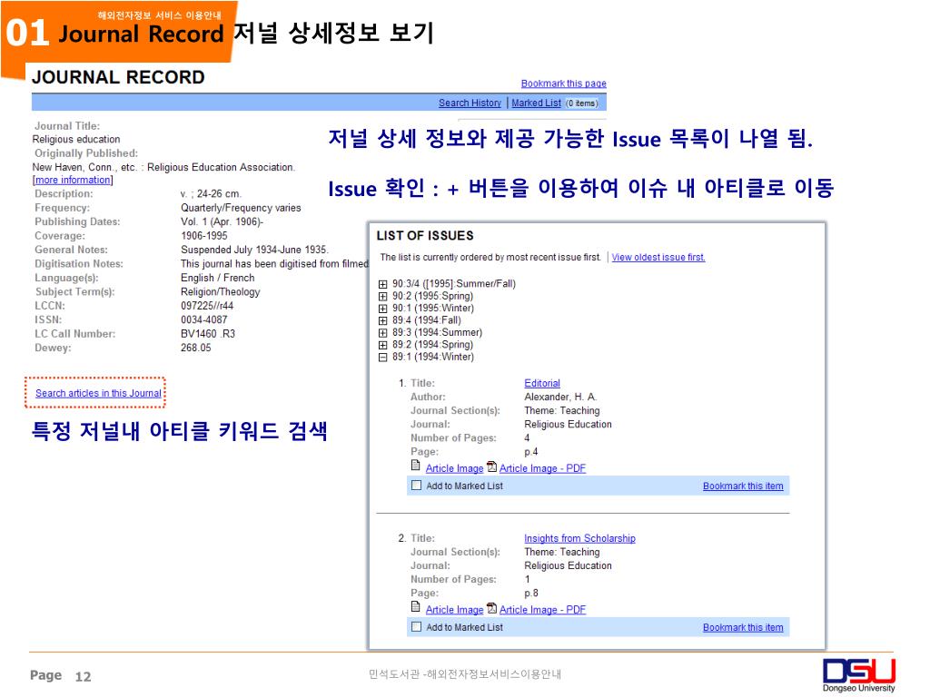930x697 pixels.
Task: Expand issue 89:3 (1994:Summer)
Action: click(x=383, y=333)
